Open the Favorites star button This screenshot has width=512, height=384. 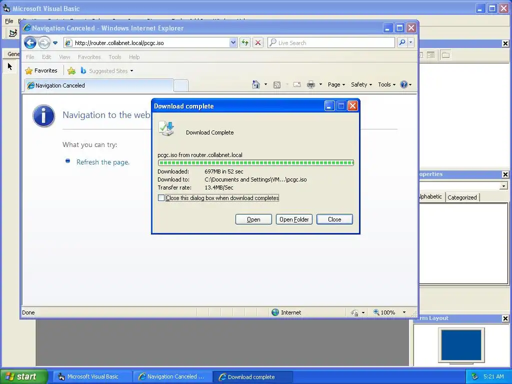pos(41,70)
